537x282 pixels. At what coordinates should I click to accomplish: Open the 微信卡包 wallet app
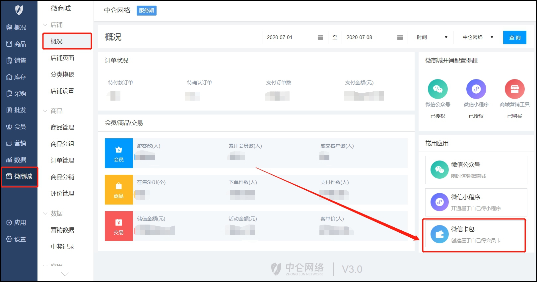point(474,235)
